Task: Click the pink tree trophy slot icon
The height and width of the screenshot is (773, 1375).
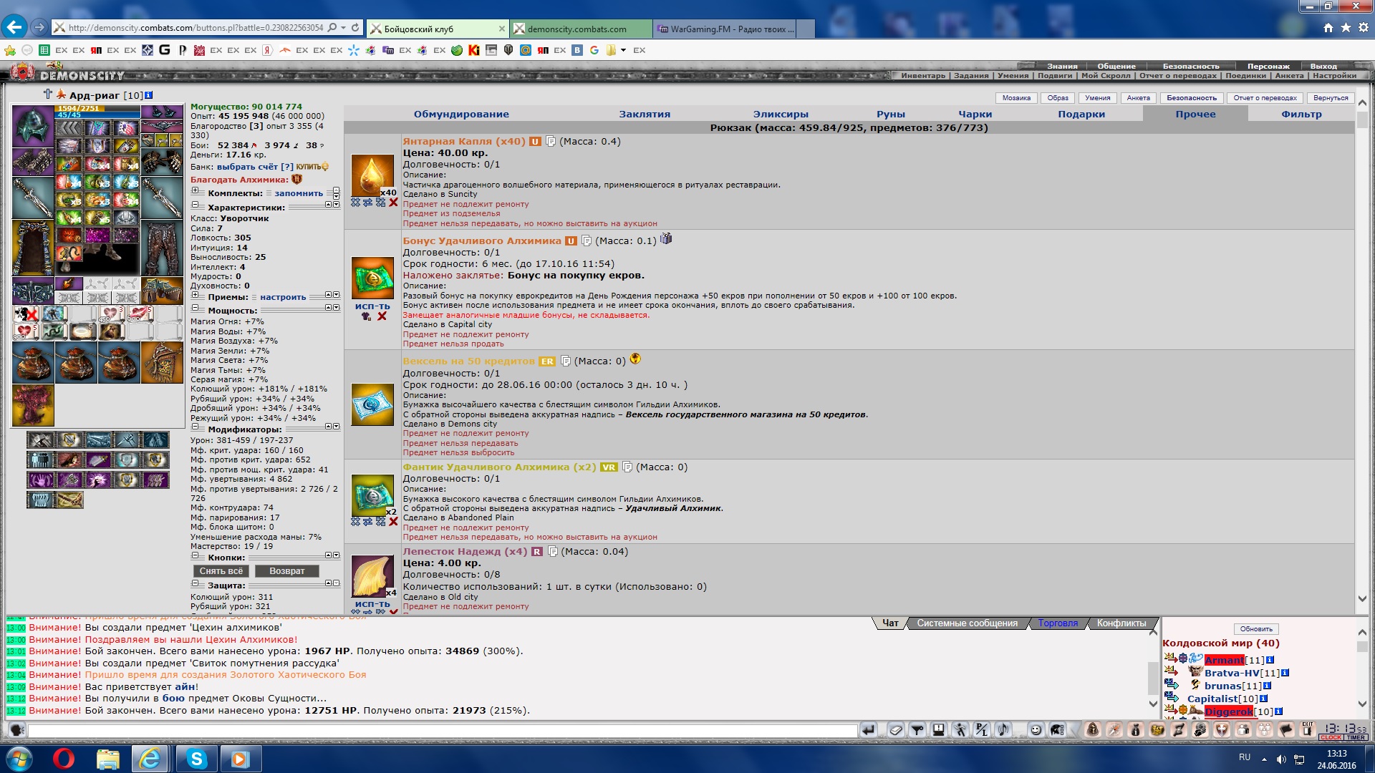Action: (x=32, y=405)
